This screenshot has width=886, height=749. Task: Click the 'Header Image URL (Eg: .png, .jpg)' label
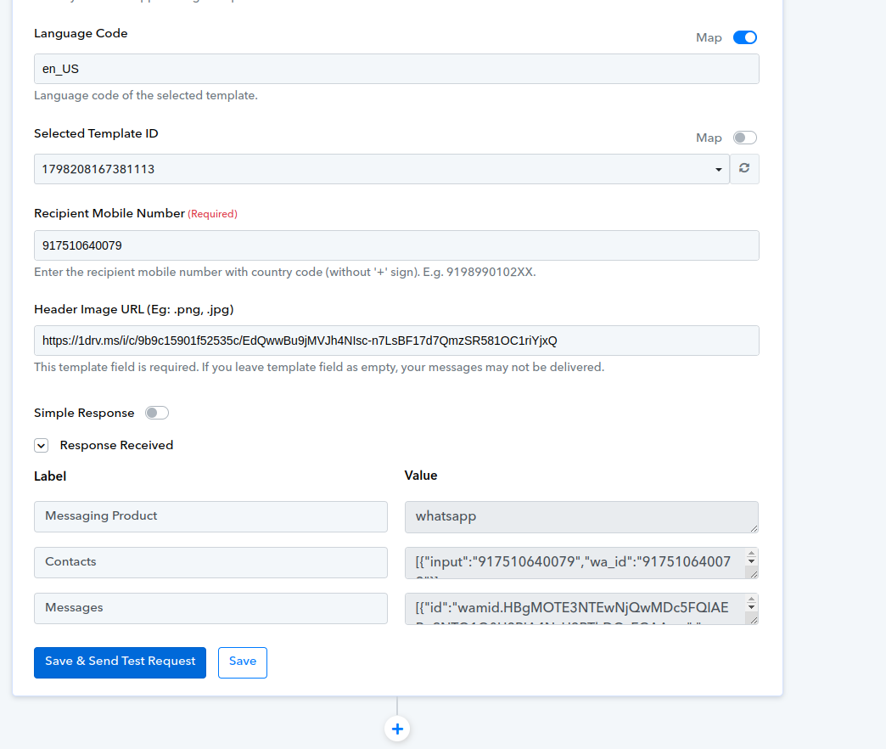134,309
